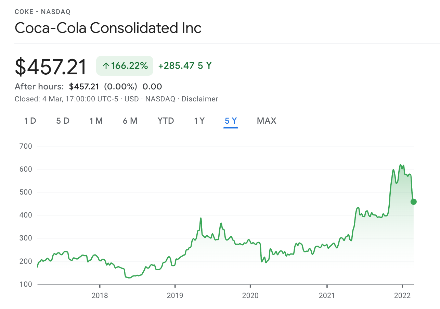The image size is (440, 309).
Task: Click the $457.21 current price
Action: click(51, 66)
